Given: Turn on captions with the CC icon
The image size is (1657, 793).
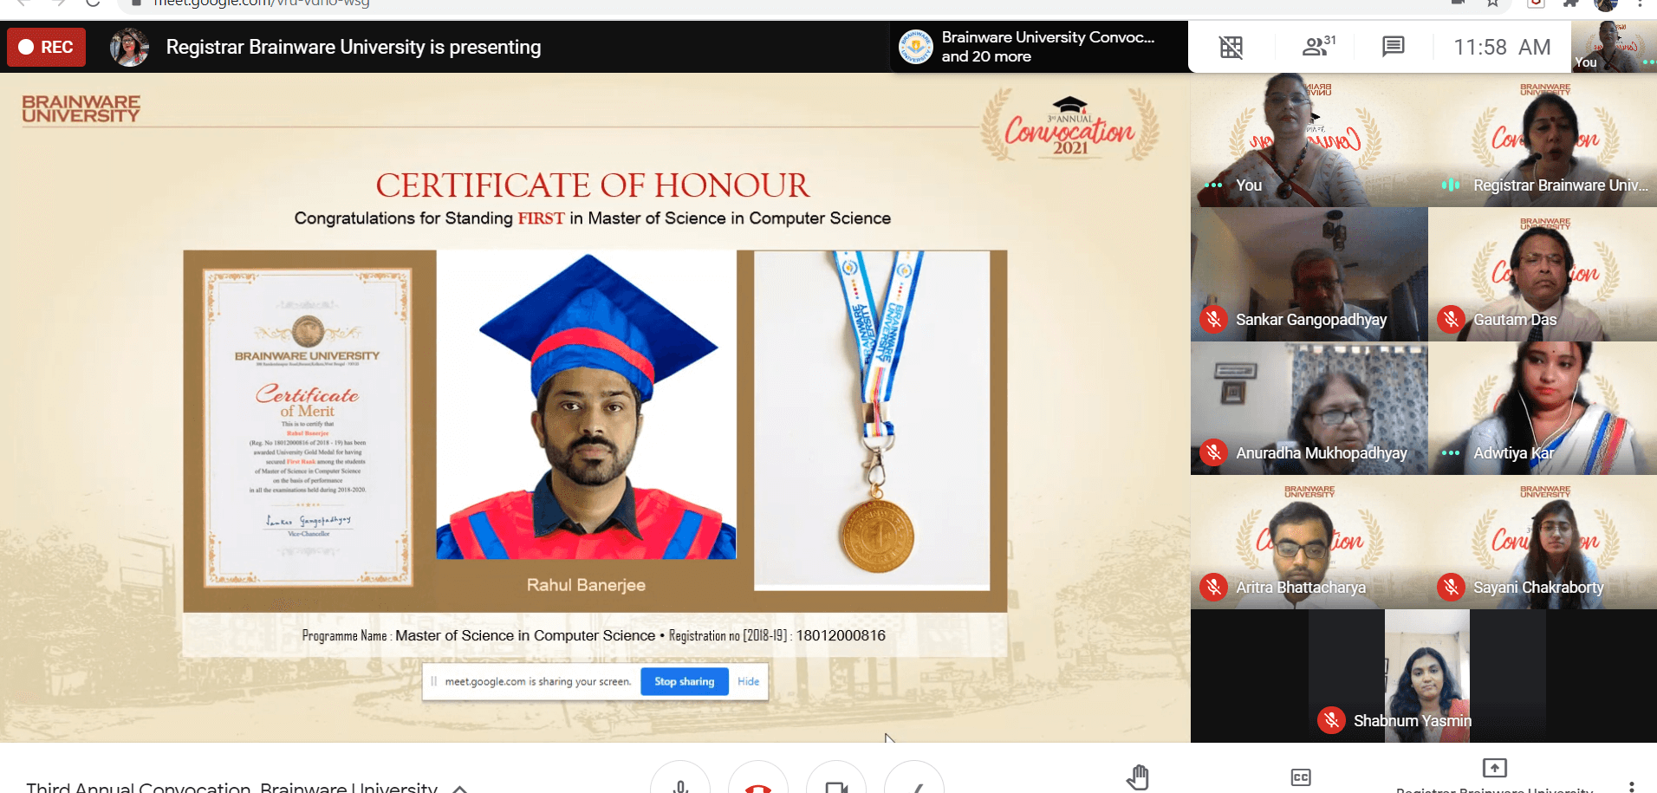Looking at the screenshot, I should point(1301,777).
